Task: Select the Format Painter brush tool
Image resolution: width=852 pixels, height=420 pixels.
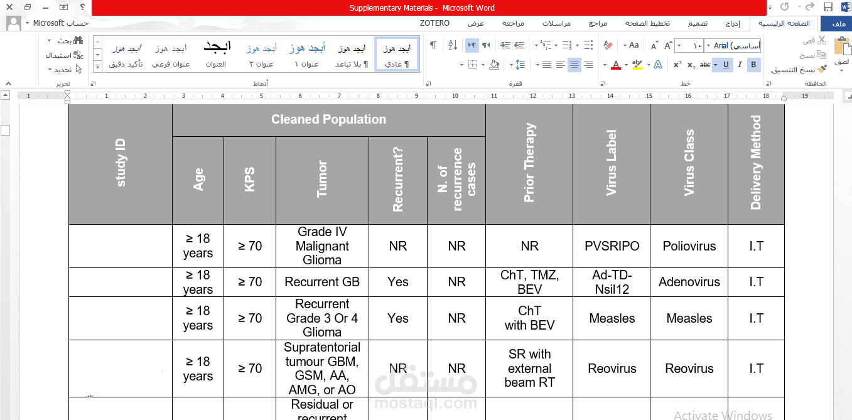Action: tap(822, 70)
